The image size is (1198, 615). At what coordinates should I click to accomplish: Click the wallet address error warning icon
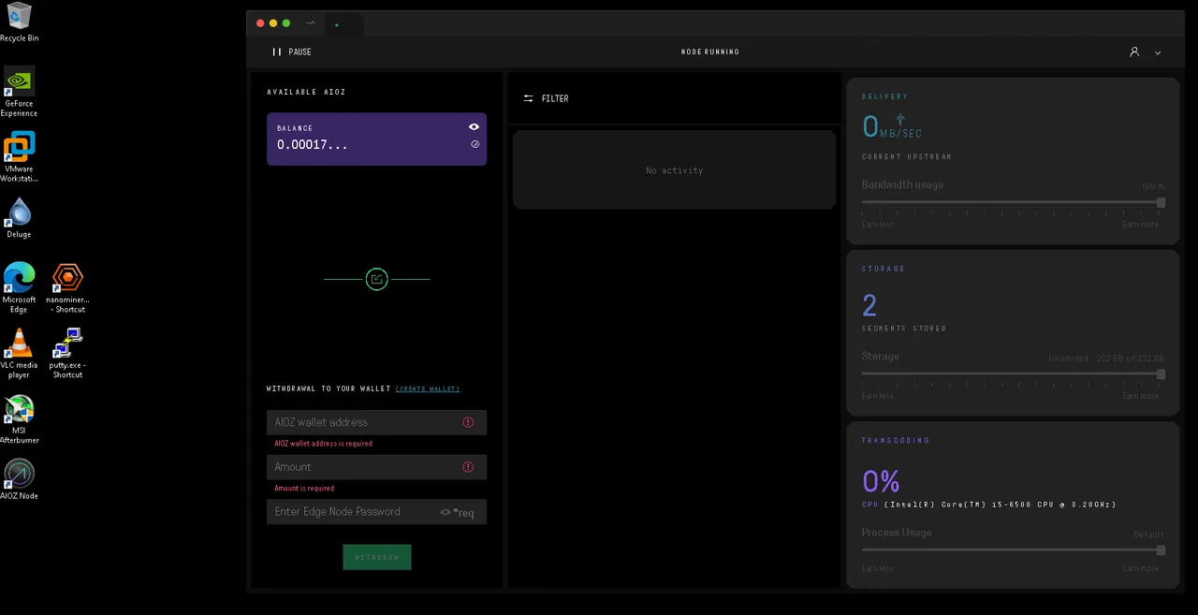pyautogui.click(x=468, y=422)
